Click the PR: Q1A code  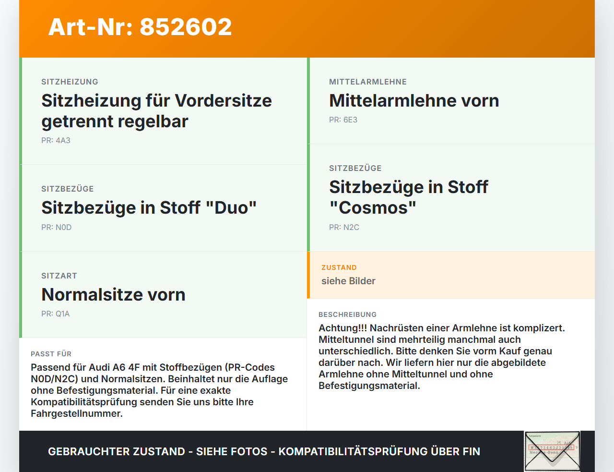coord(55,314)
